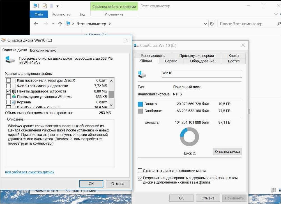
Task: Expand the address bar history dropdown
Action: pos(205,24)
